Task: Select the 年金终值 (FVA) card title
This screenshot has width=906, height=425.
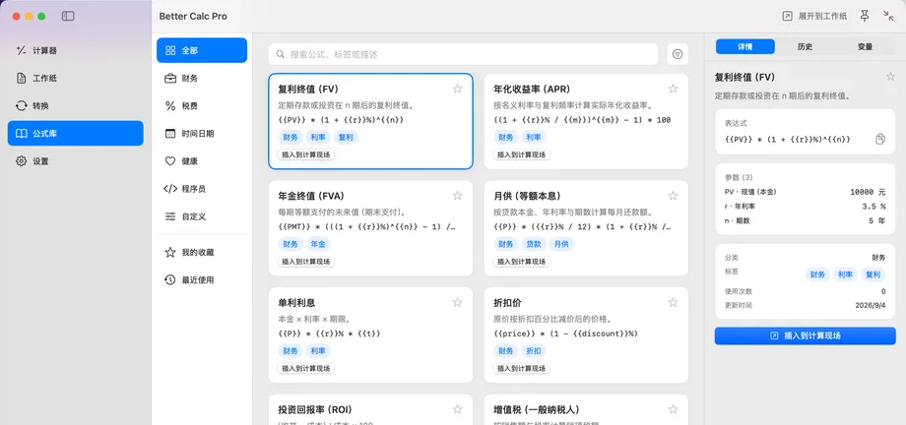Action: coord(311,196)
